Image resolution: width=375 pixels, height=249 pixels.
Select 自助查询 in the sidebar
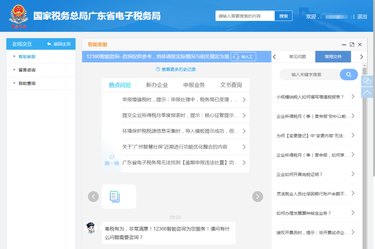(x=27, y=83)
